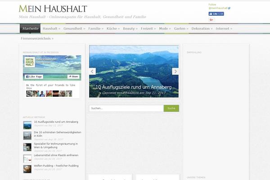Open the Mode menu
Image resolution: width=270 pixels, height=180 pixels.
tap(165, 29)
